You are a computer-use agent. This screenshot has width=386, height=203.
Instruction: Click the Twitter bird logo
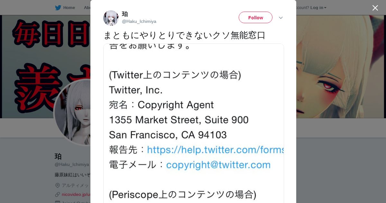click(58, 8)
